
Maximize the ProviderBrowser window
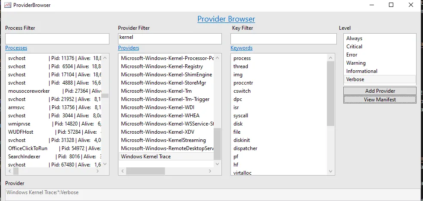[x=391, y=5]
